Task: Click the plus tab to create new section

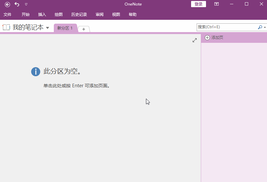Action: point(84,29)
